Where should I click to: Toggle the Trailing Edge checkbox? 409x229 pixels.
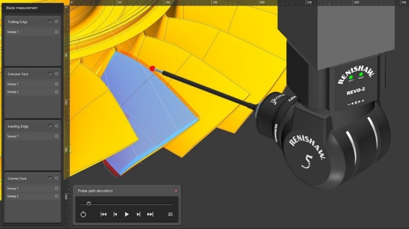tap(50, 21)
